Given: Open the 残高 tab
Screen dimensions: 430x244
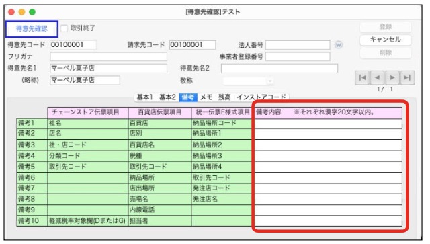Looking at the screenshot, I should click(x=224, y=97).
